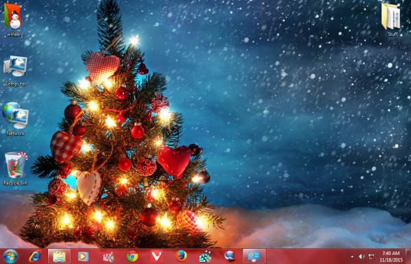The width and height of the screenshot is (411, 264).
Task: Select the active control panel taskbar button
Action: (x=254, y=256)
